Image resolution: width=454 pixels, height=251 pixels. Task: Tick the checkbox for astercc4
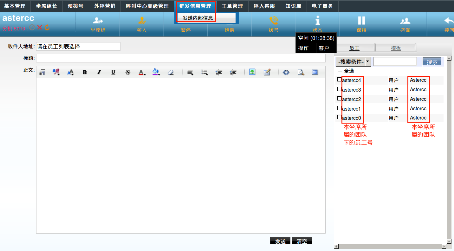339,80
